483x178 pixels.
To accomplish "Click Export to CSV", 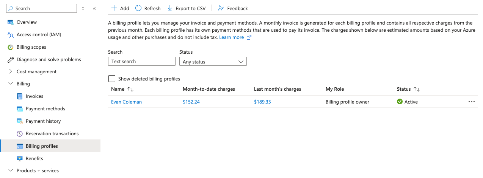I will [186, 8].
